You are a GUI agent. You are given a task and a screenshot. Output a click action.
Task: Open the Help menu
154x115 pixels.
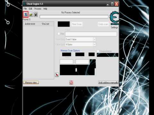45,9
